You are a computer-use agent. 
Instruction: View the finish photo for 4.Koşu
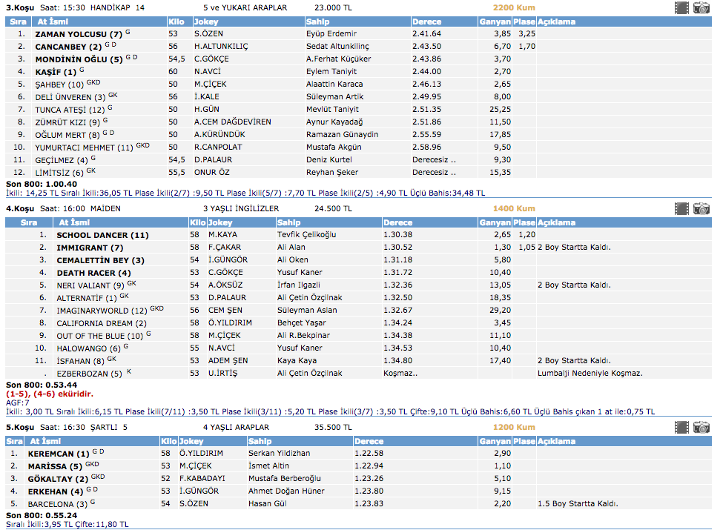click(701, 209)
